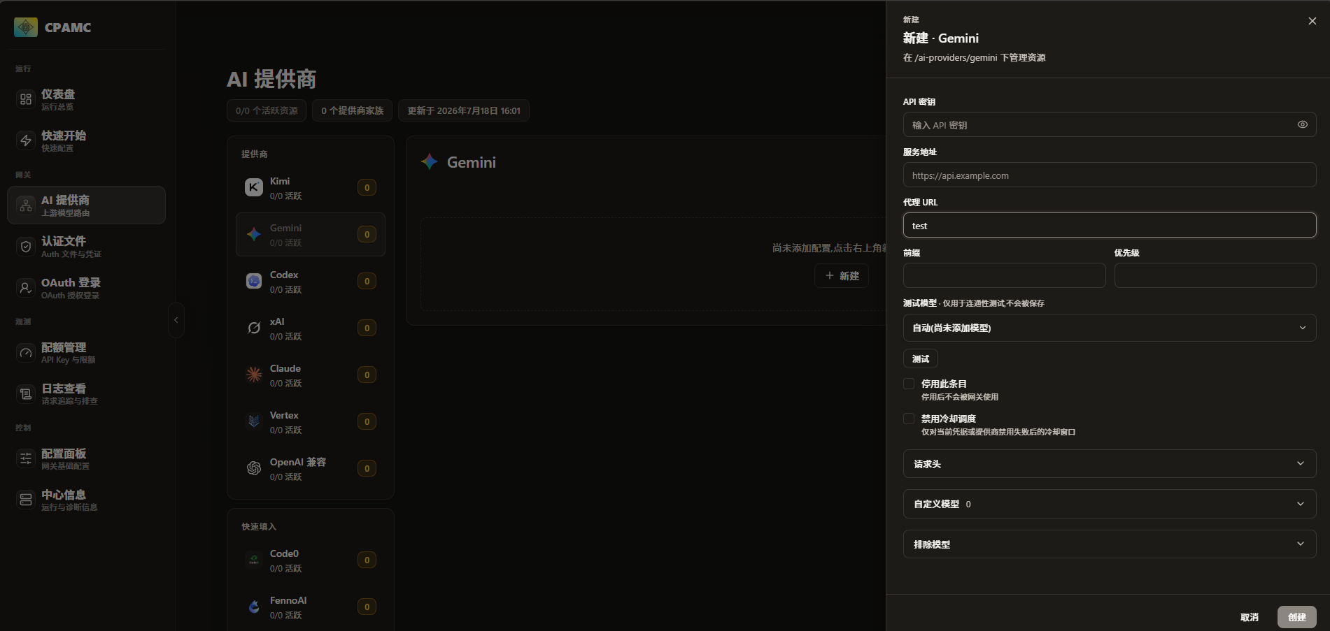Select the OpenAI 兼容 provider name
The width and height of the screenshot is (1330, 631).
click(x=298, y=462)
